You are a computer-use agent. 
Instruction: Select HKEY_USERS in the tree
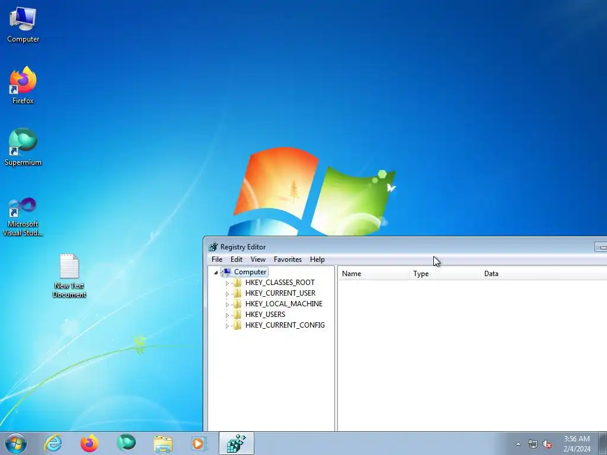pos(265,315)
